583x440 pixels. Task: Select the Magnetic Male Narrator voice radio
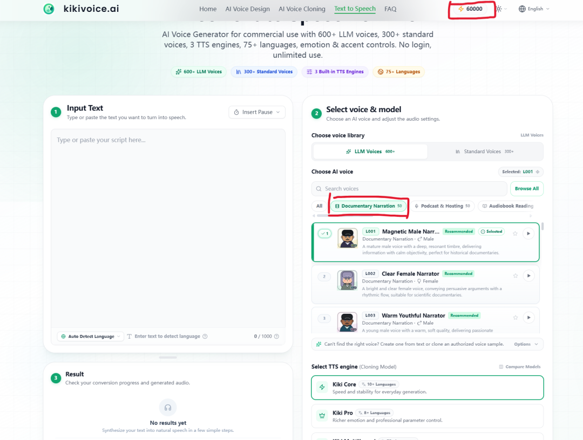324,233
